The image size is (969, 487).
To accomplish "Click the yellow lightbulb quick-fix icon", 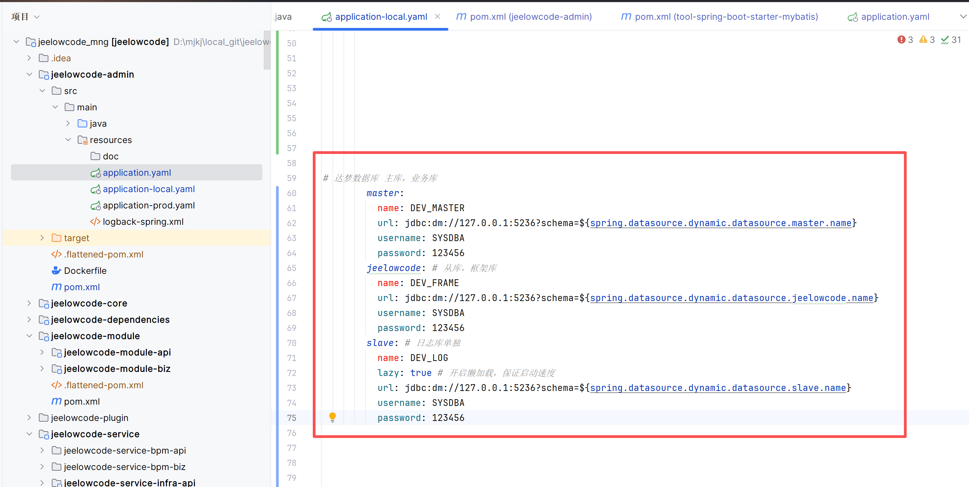I will point(332,417).
